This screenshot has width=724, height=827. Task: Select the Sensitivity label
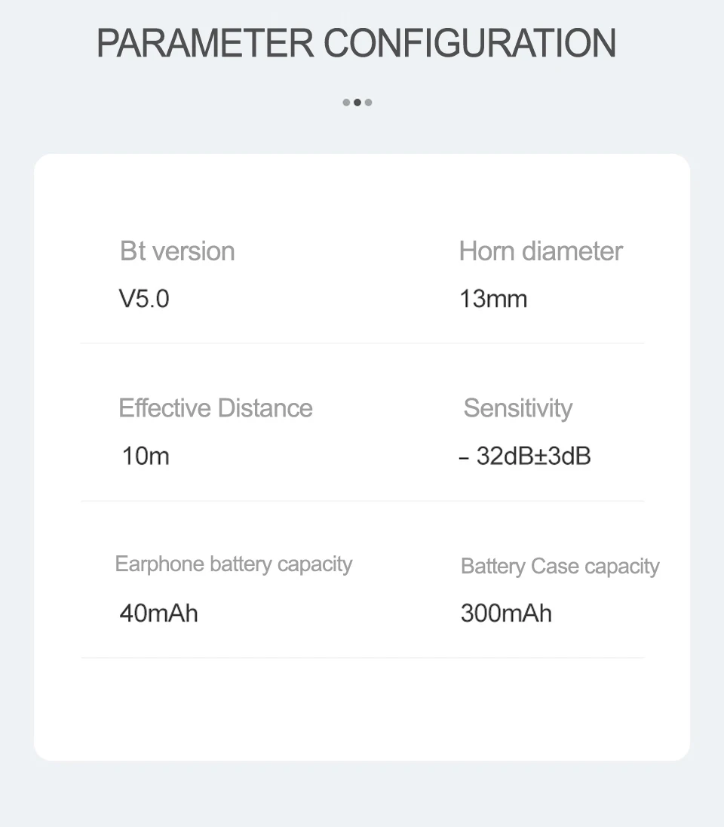tap(518, 408)
